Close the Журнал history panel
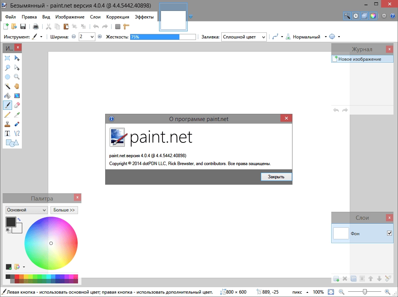Screen dimensions: 398x297 click(x=389, y=49)
